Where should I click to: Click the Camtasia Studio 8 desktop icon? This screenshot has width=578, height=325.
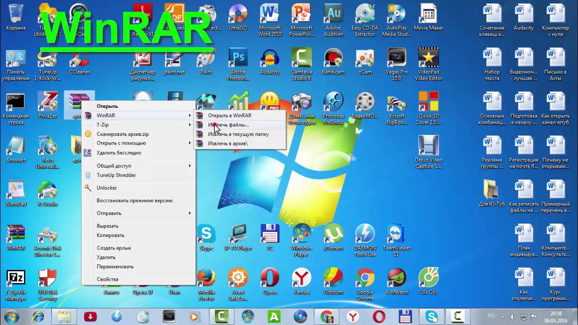(302, 64)
